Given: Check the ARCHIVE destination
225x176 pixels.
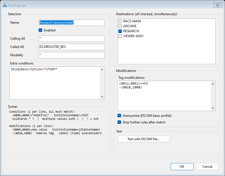Looking at the screenshot, I should pyautogui.click(x=120, y=26).
